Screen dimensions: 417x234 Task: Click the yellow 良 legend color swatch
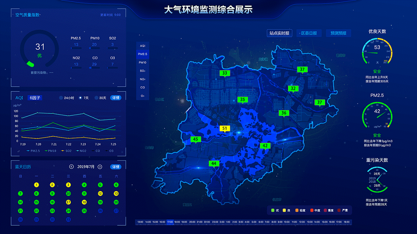pos(284,210)
